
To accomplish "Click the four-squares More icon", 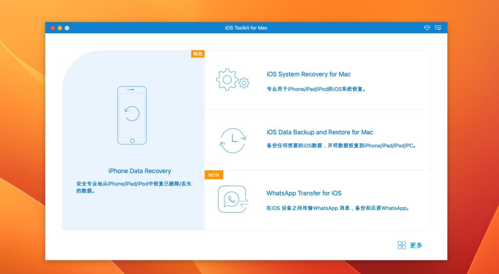I will point(402,245).
